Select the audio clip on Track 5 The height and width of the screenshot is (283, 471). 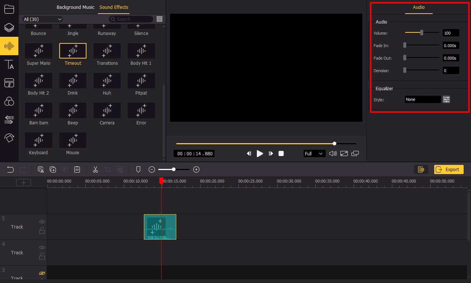tap(160, 227)
